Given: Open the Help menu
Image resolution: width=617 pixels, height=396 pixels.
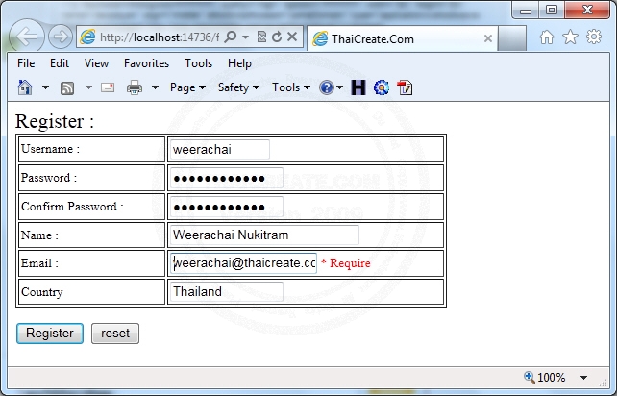Looking at the screenshot, I should (x=239, y=63).
